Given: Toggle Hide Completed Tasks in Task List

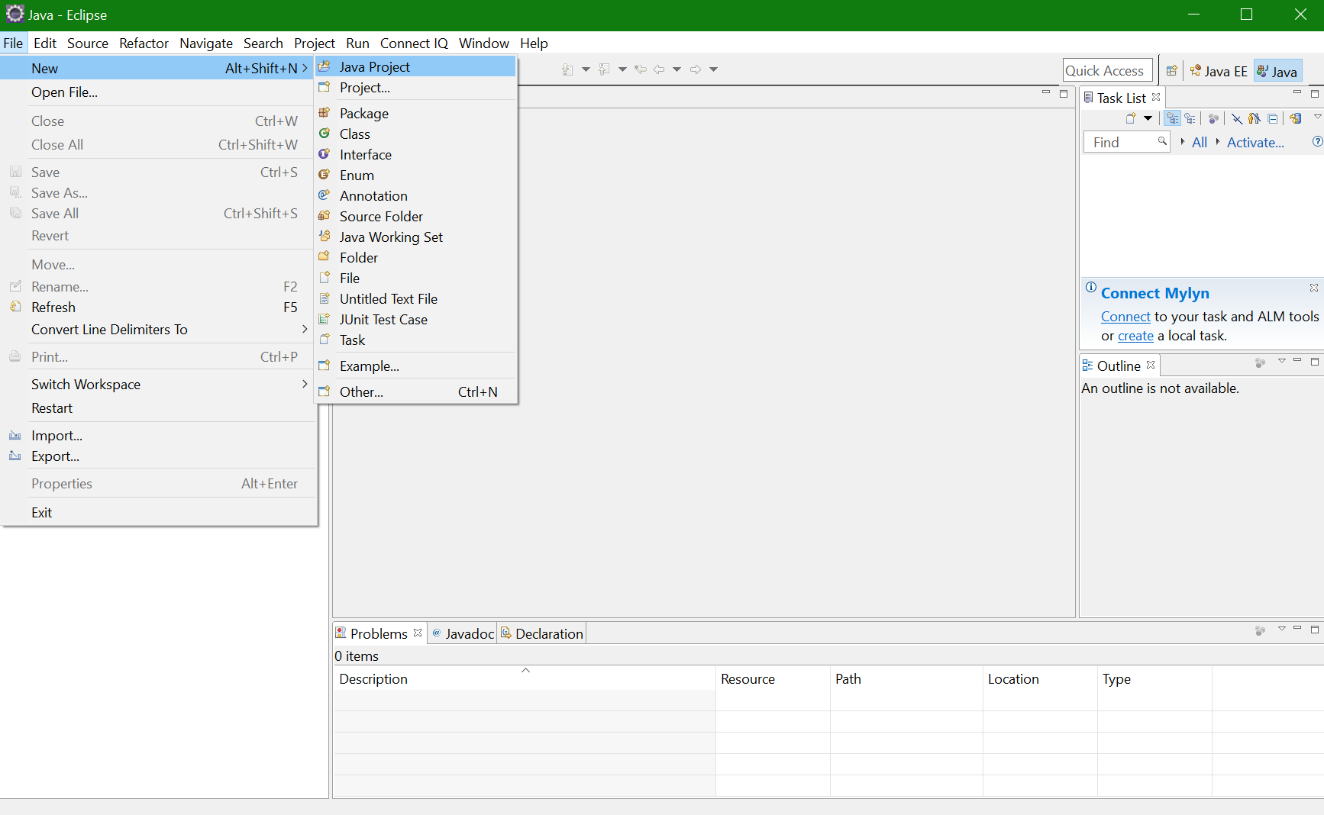Looking at the screenshot, I should coord(1236,118).
